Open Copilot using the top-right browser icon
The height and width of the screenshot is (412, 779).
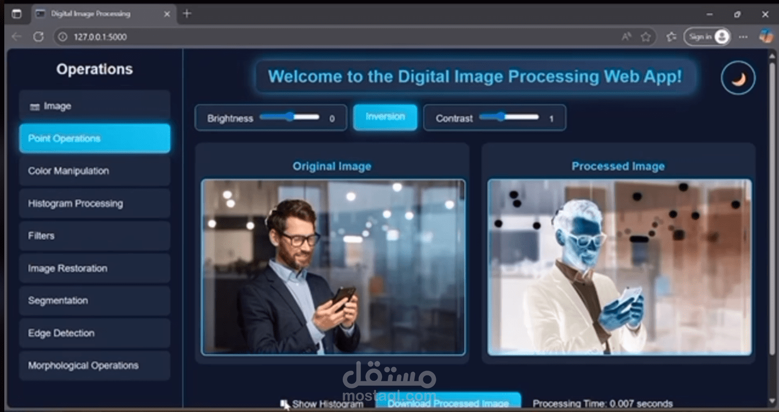[x=766, y=37]
